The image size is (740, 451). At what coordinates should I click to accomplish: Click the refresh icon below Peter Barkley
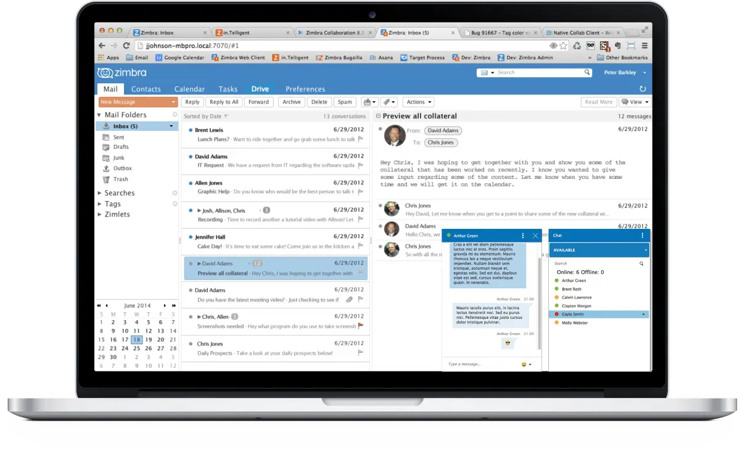(643, 89)
